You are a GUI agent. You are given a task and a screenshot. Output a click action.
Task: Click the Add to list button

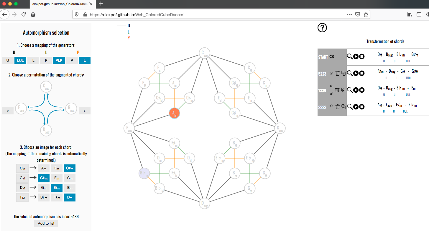click(46, 224)
